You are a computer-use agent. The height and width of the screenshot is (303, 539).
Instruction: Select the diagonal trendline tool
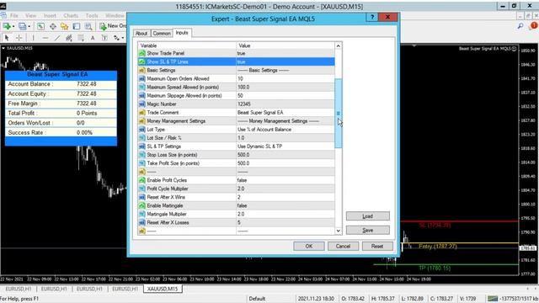pyautogui.click(x=57, y=38)
